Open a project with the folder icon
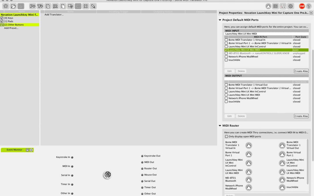The image size is (314, 196). [13, 6]
